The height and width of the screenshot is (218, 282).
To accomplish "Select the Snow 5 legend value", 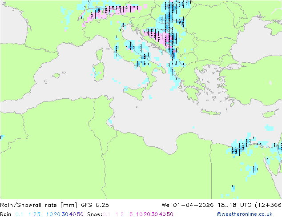I will (131, 214).
